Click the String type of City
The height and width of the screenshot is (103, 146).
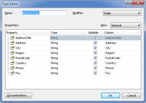point(69,48)
